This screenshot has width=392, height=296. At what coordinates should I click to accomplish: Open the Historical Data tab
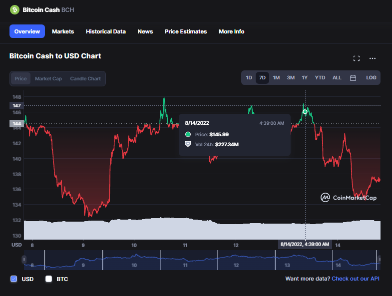[x=106, y=31]
